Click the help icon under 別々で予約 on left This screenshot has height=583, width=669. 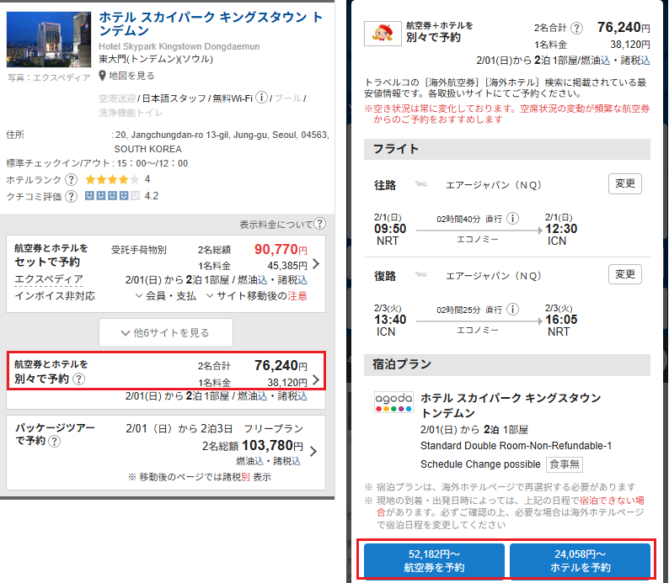point(78,379)
